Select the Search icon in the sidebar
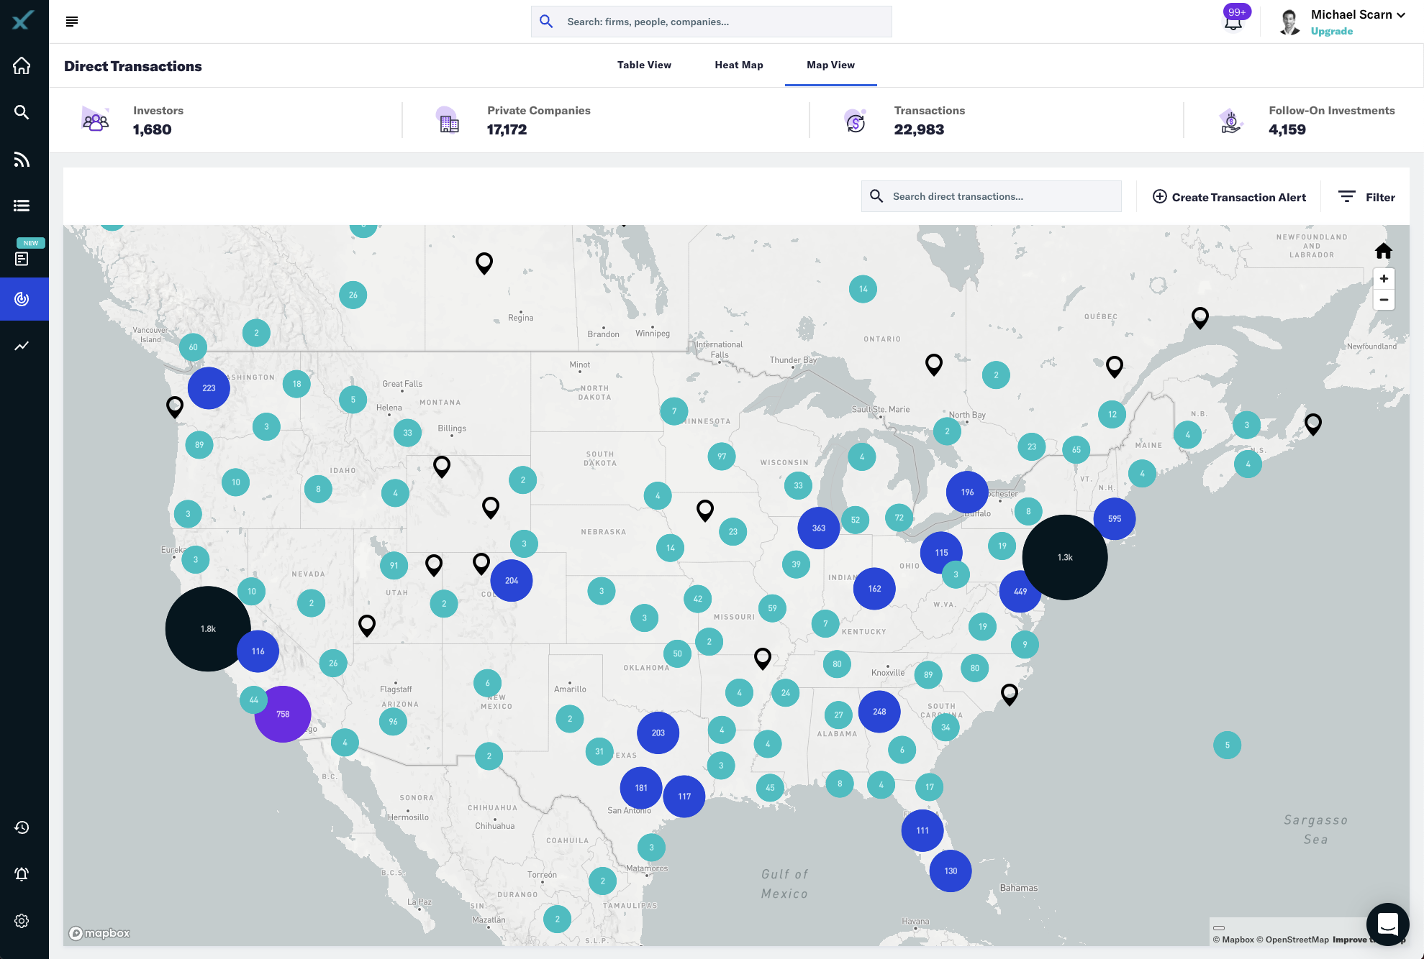Image resolution: width=1424 pixels, height=959 pixels. tap(22, 112)
